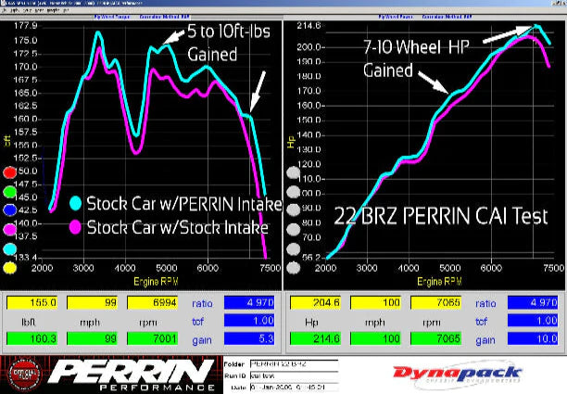This screenshot has height=394, width=567.
Task: Click the yellow 204.6 Hp value field
Action: point(315,302)
